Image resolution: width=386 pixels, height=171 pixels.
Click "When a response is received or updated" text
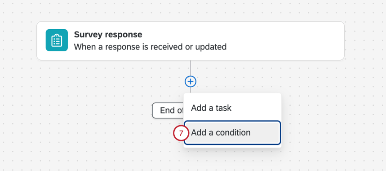150,47
